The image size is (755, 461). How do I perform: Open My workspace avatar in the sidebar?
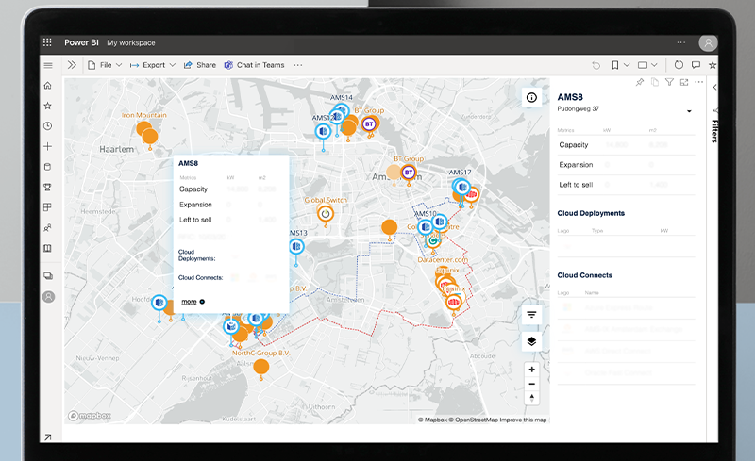pos(49,297)
